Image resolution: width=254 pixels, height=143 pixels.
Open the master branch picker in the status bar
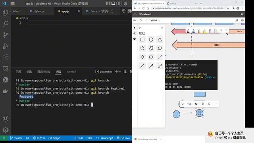tap(16, 138)
